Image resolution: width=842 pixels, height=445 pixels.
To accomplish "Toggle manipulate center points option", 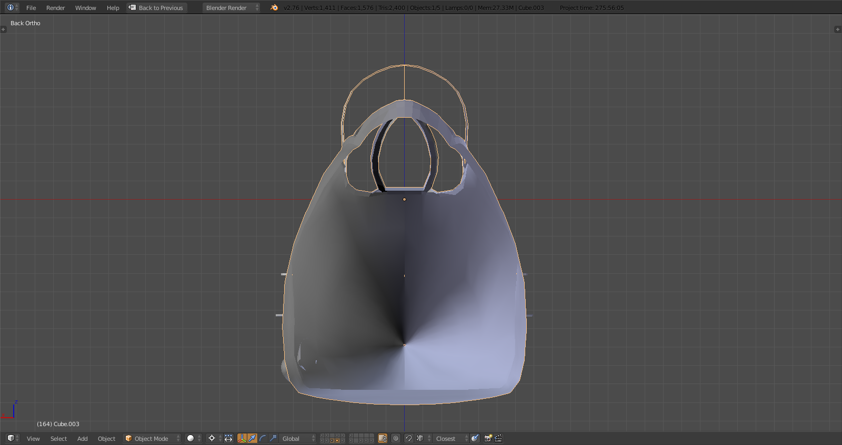I will tap(228, 439).
